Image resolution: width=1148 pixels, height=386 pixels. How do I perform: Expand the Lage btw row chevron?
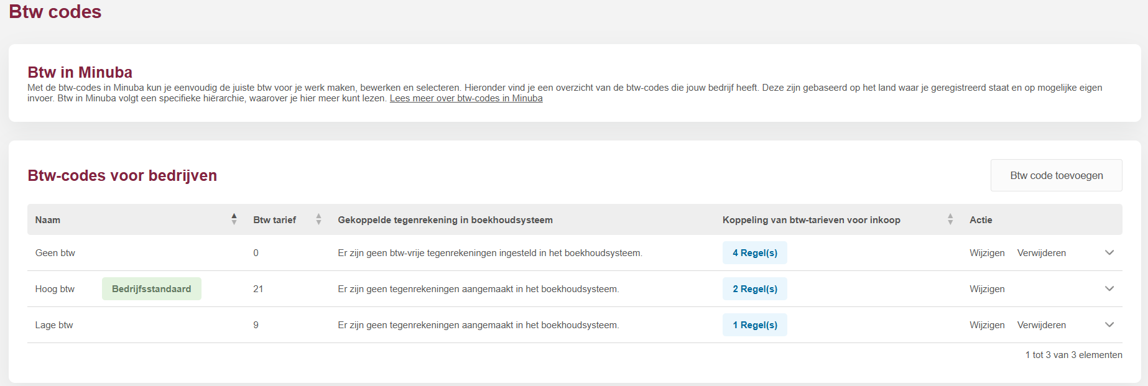tap(1109, 324)
